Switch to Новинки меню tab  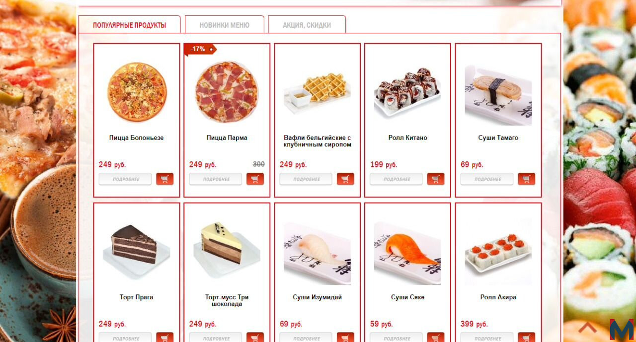click(x=225, y=25)
